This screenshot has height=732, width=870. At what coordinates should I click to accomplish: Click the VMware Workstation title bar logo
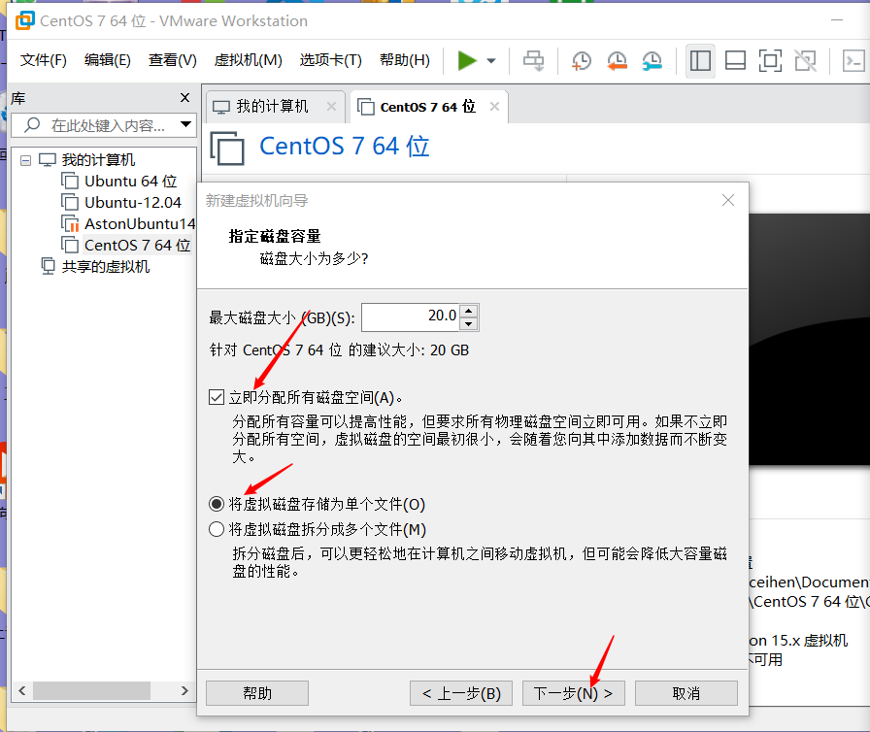(25, 20)
